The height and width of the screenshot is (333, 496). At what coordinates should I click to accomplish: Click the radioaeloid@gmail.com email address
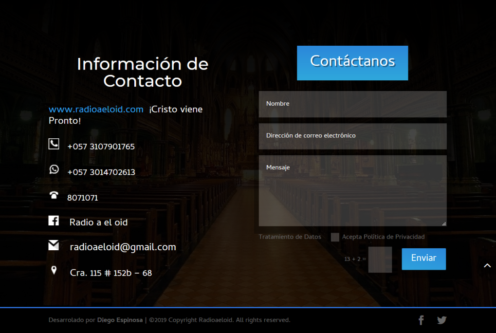click(123, 247)
